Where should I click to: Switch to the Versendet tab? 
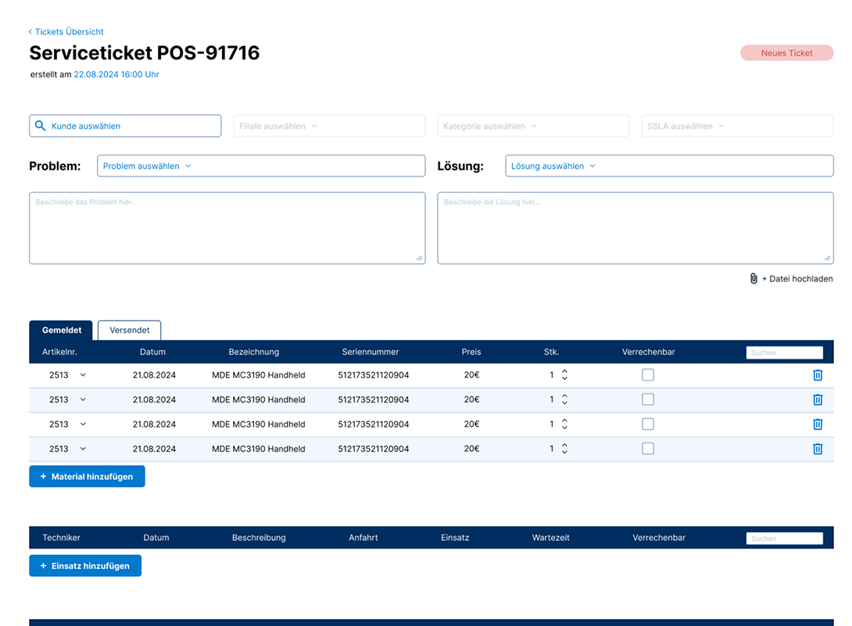pos(129,330)
